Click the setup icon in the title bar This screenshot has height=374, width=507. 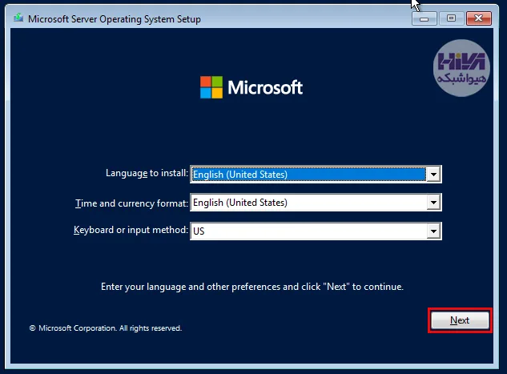point(18,18)
